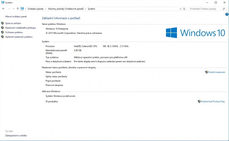Screen dimensions: 229x141
Task: Go up one level with up arrow
Action: pos(18,9)
